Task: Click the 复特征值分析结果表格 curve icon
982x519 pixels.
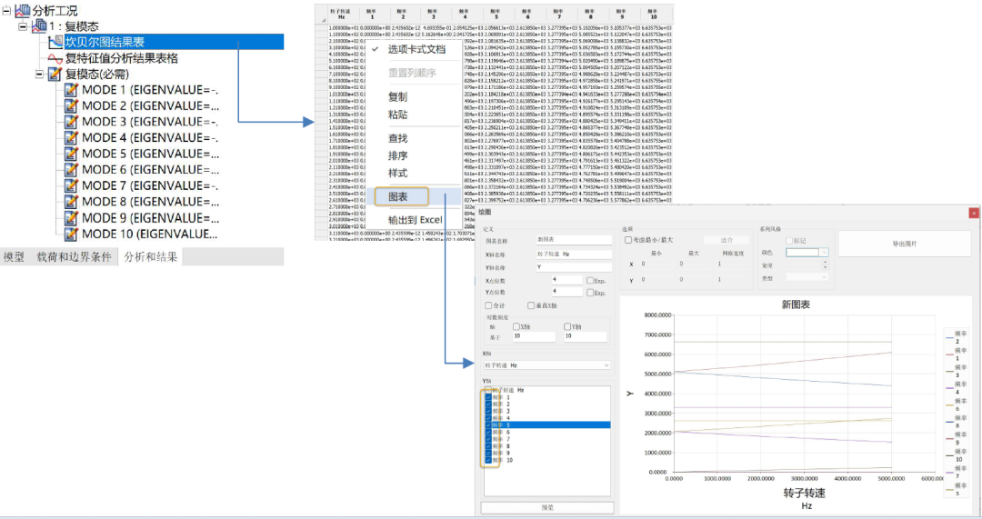Action: point(55,58)
